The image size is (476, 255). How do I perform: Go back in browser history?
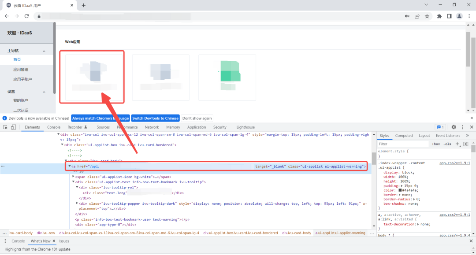[7, 16]
